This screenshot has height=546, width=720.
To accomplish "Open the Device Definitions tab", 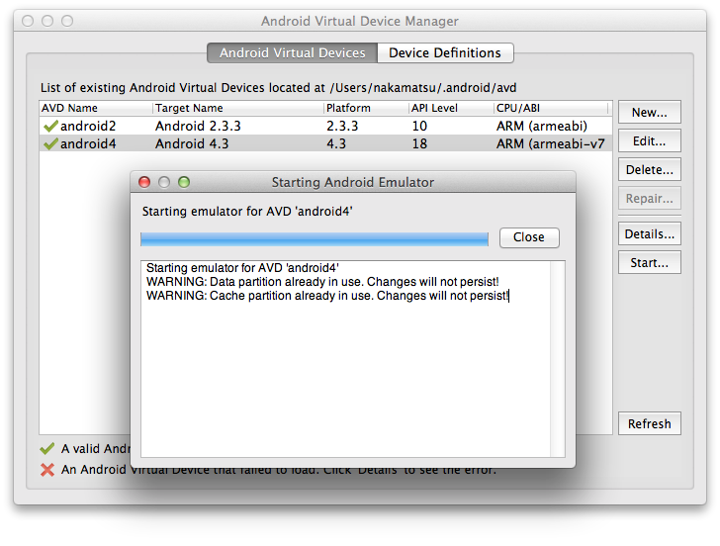I will click(x=445, y=52).
